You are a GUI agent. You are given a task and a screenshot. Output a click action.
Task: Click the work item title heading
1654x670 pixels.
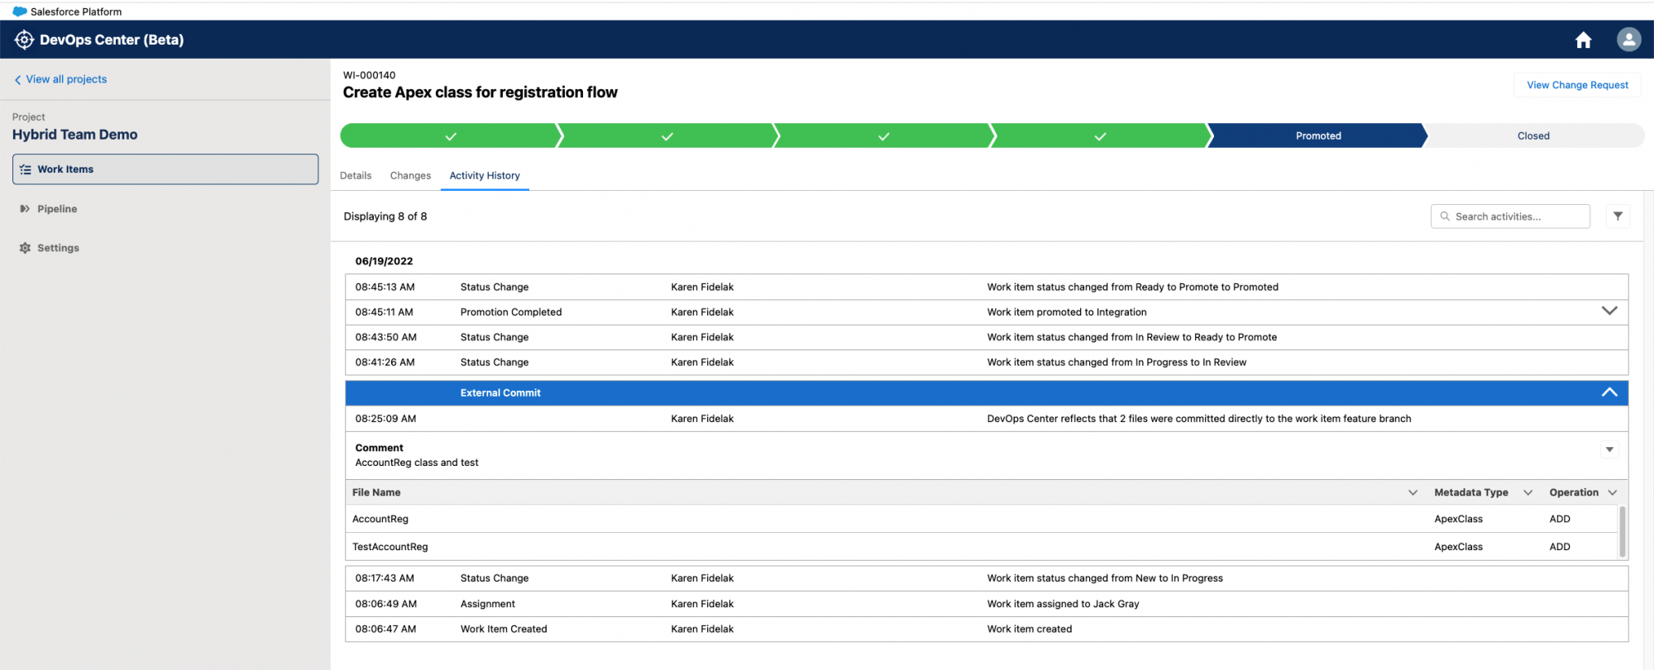[480, 93]
